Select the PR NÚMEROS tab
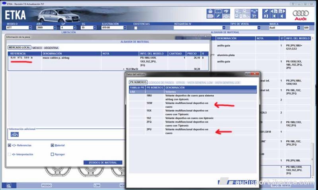318x190 pixels. coord(138,82)
